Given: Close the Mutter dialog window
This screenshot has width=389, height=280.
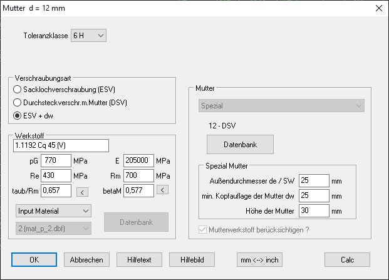Looking at the screenshot, I should coord(378,8).
